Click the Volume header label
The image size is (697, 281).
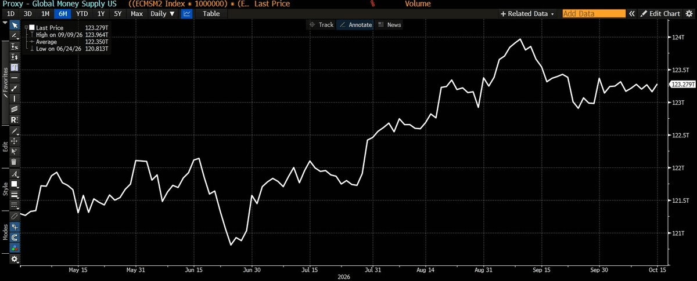(418, 4)
